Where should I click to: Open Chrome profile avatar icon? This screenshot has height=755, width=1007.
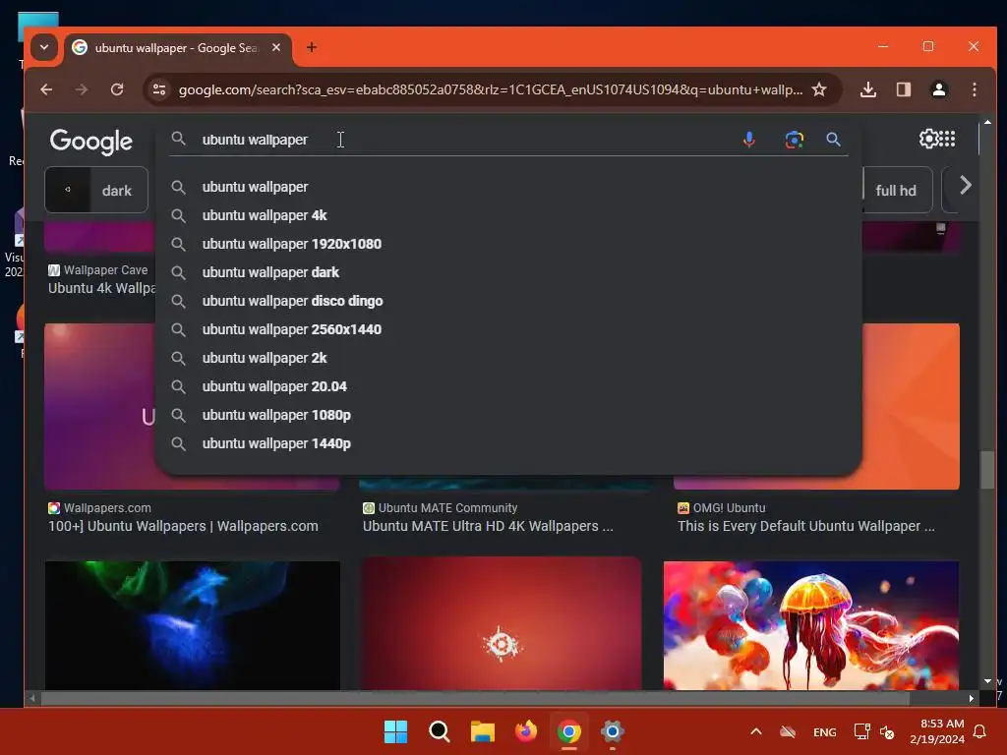point(939,89)
